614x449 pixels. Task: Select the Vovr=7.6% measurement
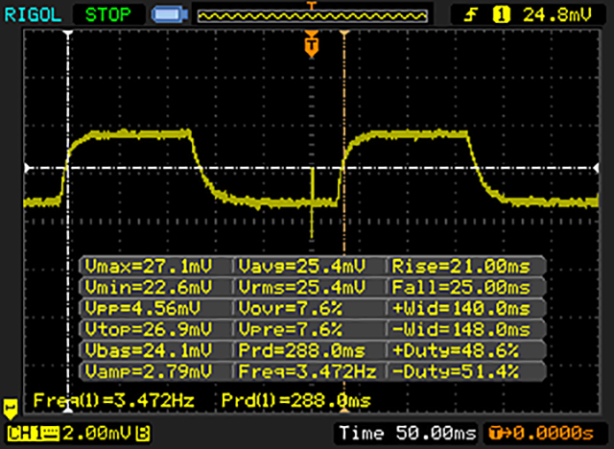click(x=290, y=309)
